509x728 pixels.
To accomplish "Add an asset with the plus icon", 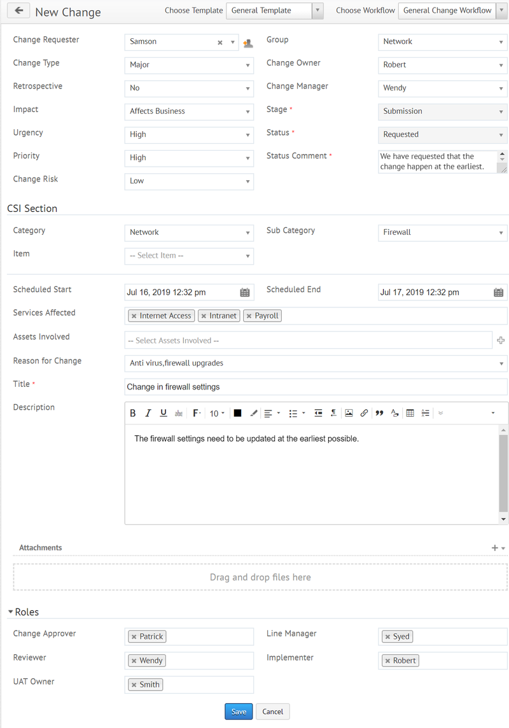I will point(501,340).
